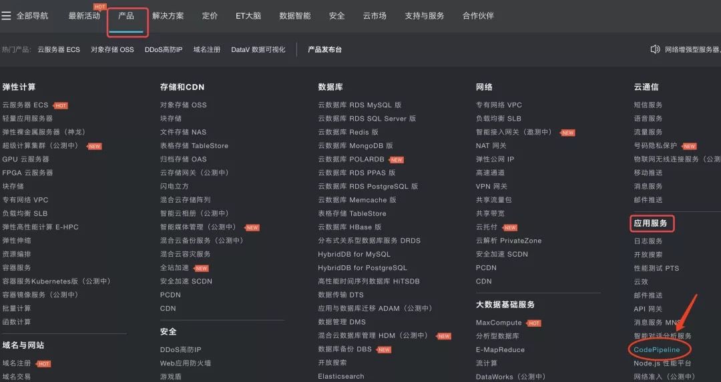This screenshot has height=382, width=721.
Task: Open 短信服务 under 云通信
Action: (x=648, y=105)
